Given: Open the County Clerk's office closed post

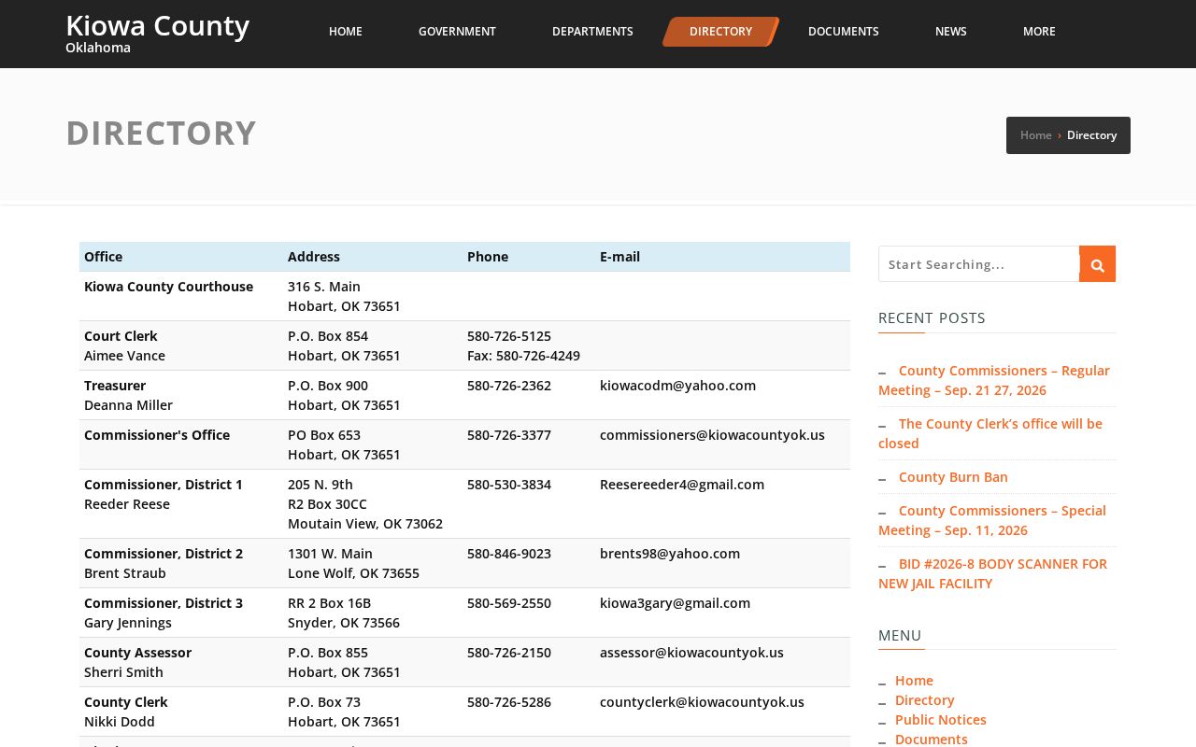Looking at the screenshot, I should point(990,433).
